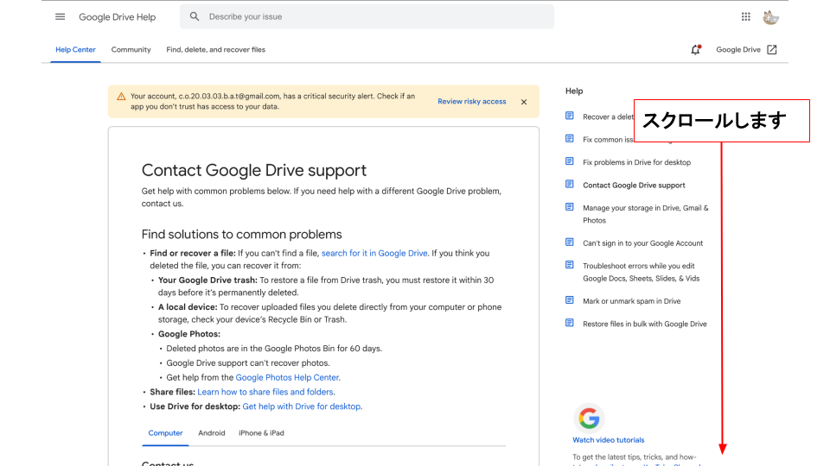Open Get help with Drive for desktop
The height and width of the screenshot is (466, 830).
coord(302,406)
